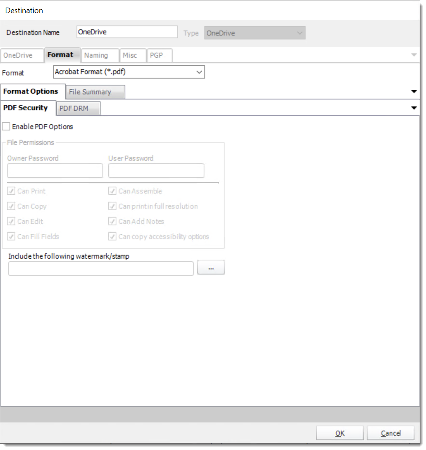Toggle the Can Print permission

tap(11, 191)
